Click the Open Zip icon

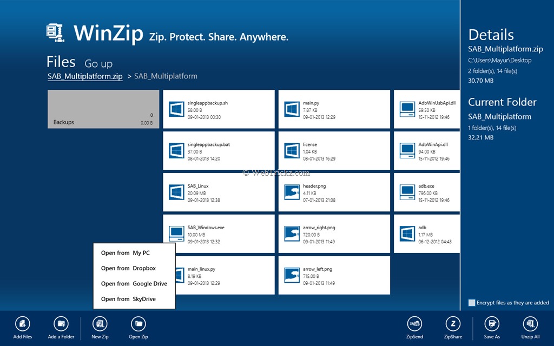[x=138, y=323]
